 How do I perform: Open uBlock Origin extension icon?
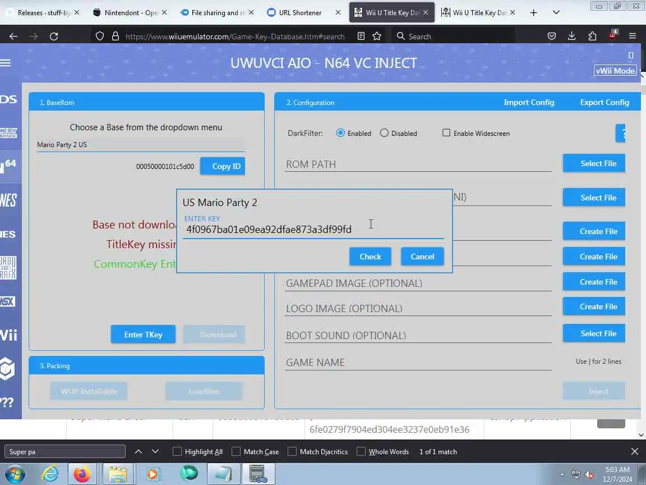point(612,35)
